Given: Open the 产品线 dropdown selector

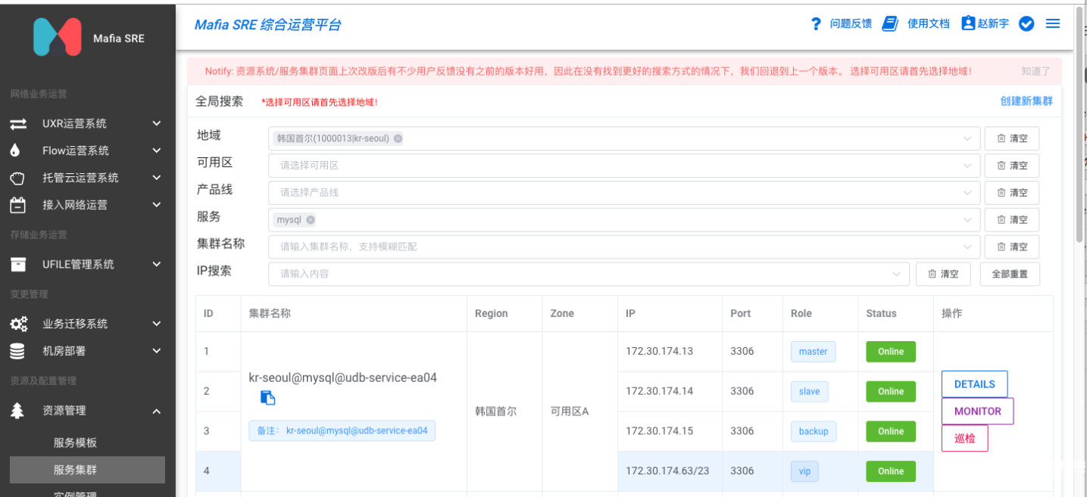Looking at the screenshot, I should 623,193.
